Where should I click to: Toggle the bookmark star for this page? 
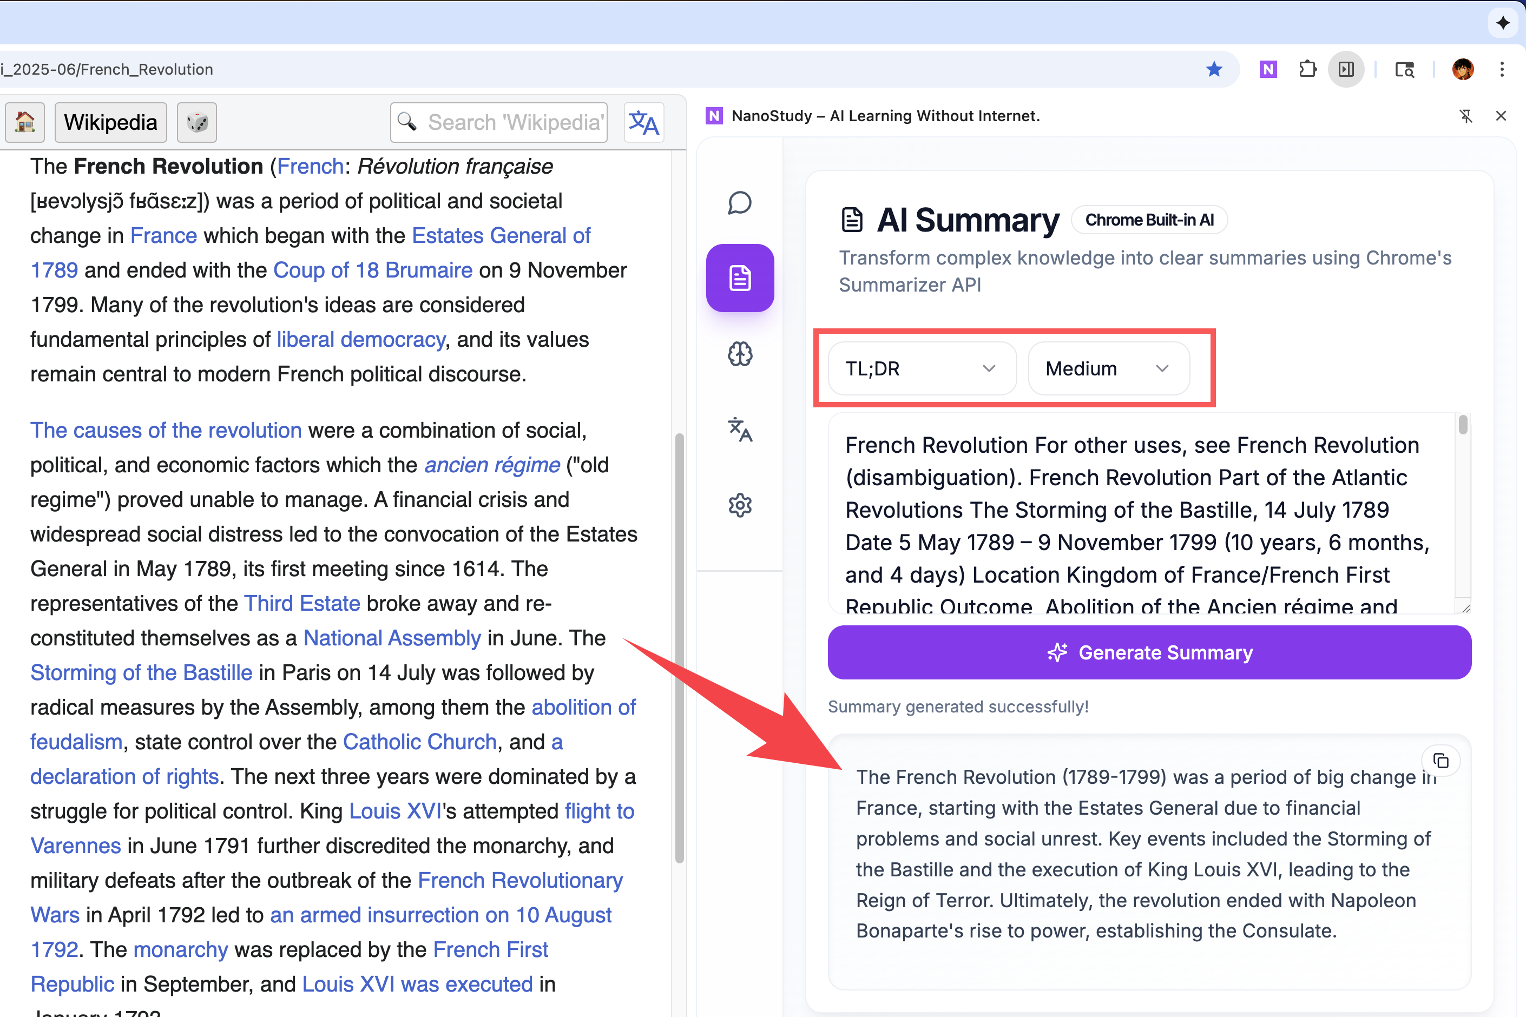(1214, 69)
